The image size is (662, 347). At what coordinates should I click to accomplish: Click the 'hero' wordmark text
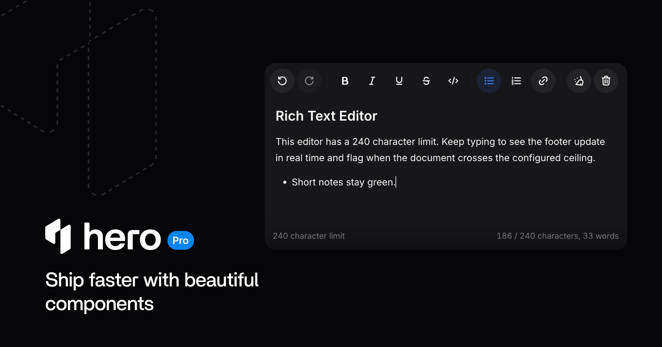click(x=122, y=237)
